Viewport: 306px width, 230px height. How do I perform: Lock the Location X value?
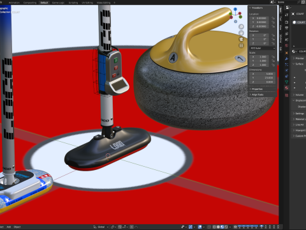pyautogui.click(x=273, y=19)
